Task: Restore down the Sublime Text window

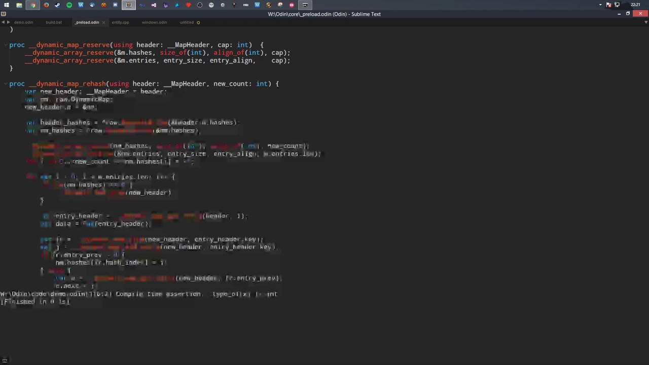Action: tap(628, 14)
